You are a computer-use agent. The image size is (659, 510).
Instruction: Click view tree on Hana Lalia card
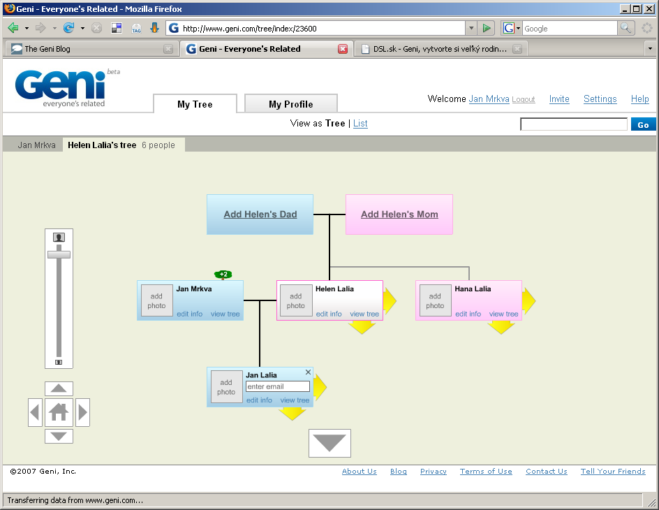[503, 314]
